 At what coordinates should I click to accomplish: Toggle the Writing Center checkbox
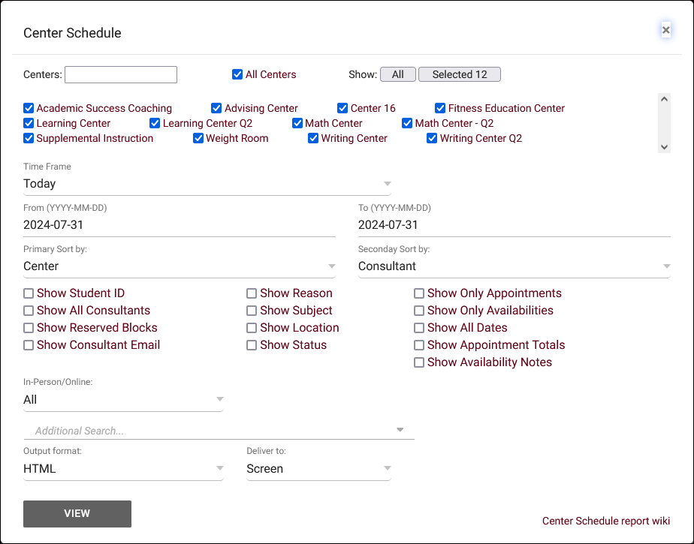[314, 138]
